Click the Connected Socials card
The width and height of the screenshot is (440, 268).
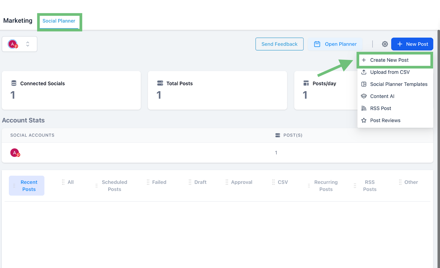pyautogui.click(x=71, y=90)
